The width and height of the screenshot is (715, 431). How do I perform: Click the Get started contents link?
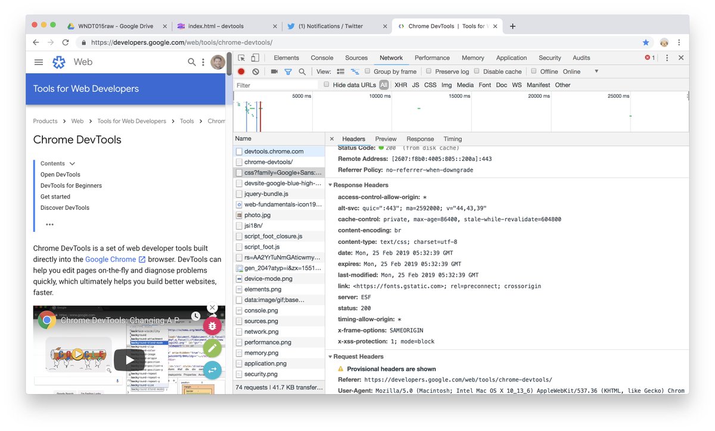click(55, 197)
